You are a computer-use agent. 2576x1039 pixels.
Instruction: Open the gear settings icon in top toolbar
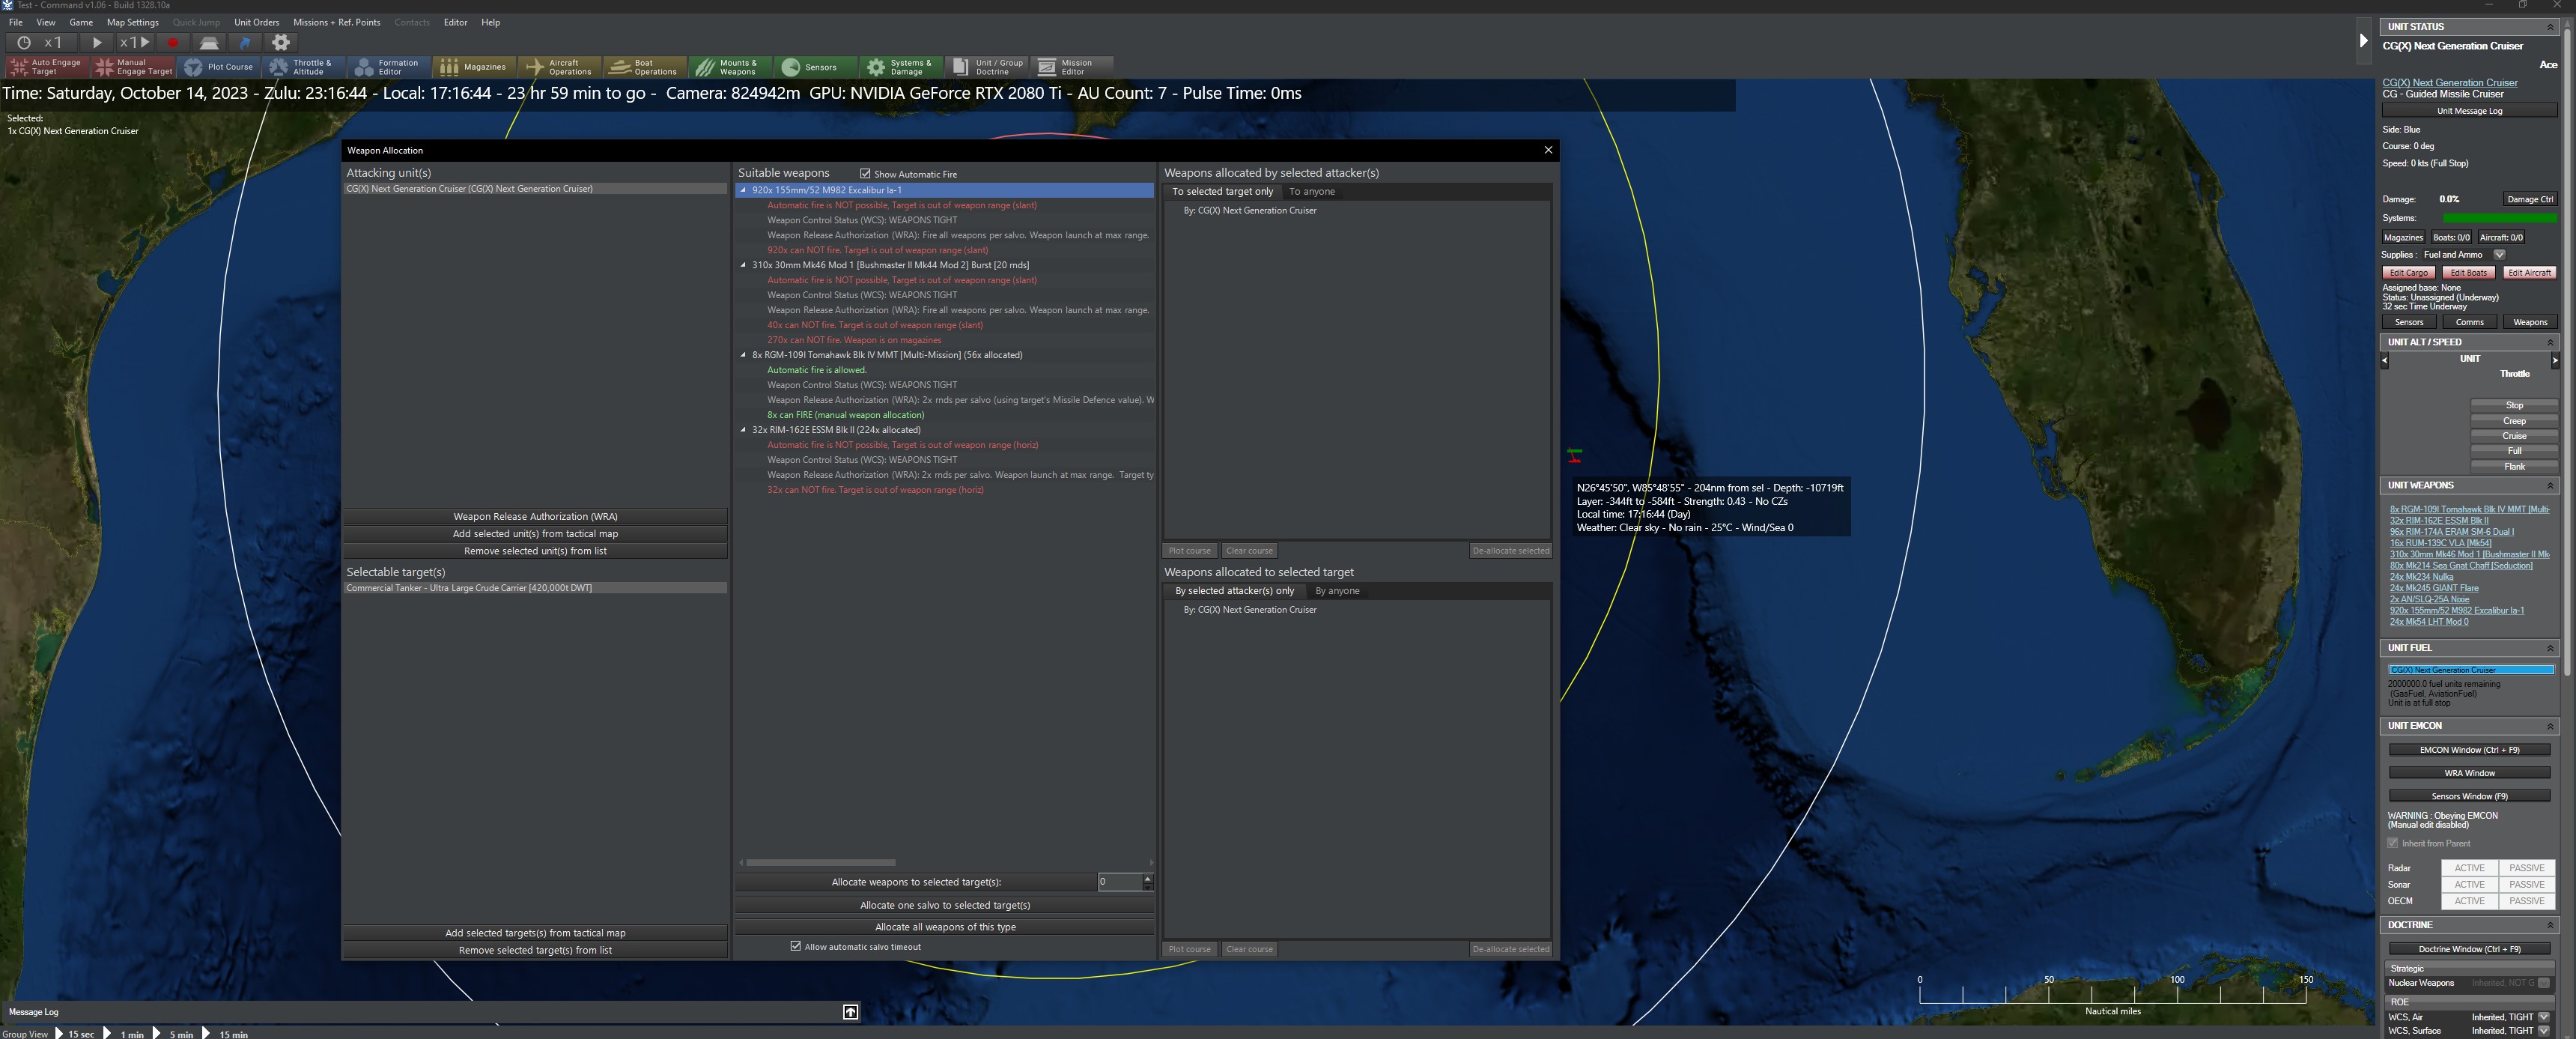click(x=281, y=43)
